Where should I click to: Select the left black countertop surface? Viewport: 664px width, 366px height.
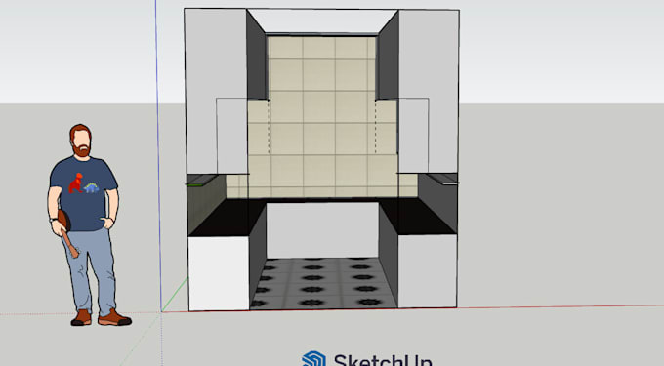[x=227, y=217]
